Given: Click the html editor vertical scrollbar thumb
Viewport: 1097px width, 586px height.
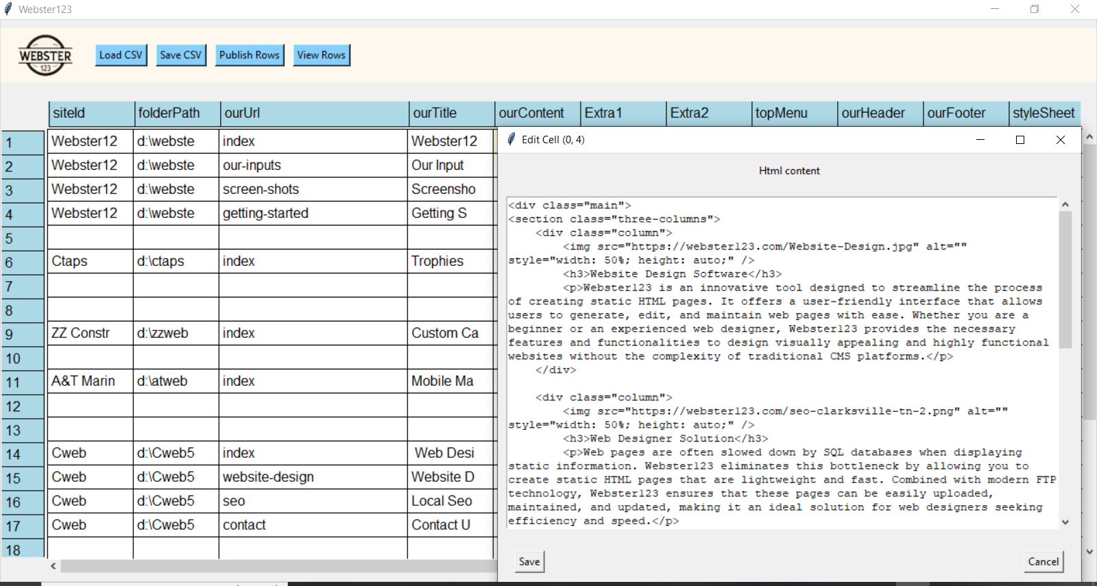Looking at the screenshot, I should click(1065, 280).
